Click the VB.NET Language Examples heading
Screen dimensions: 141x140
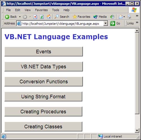tap(56, 37)
